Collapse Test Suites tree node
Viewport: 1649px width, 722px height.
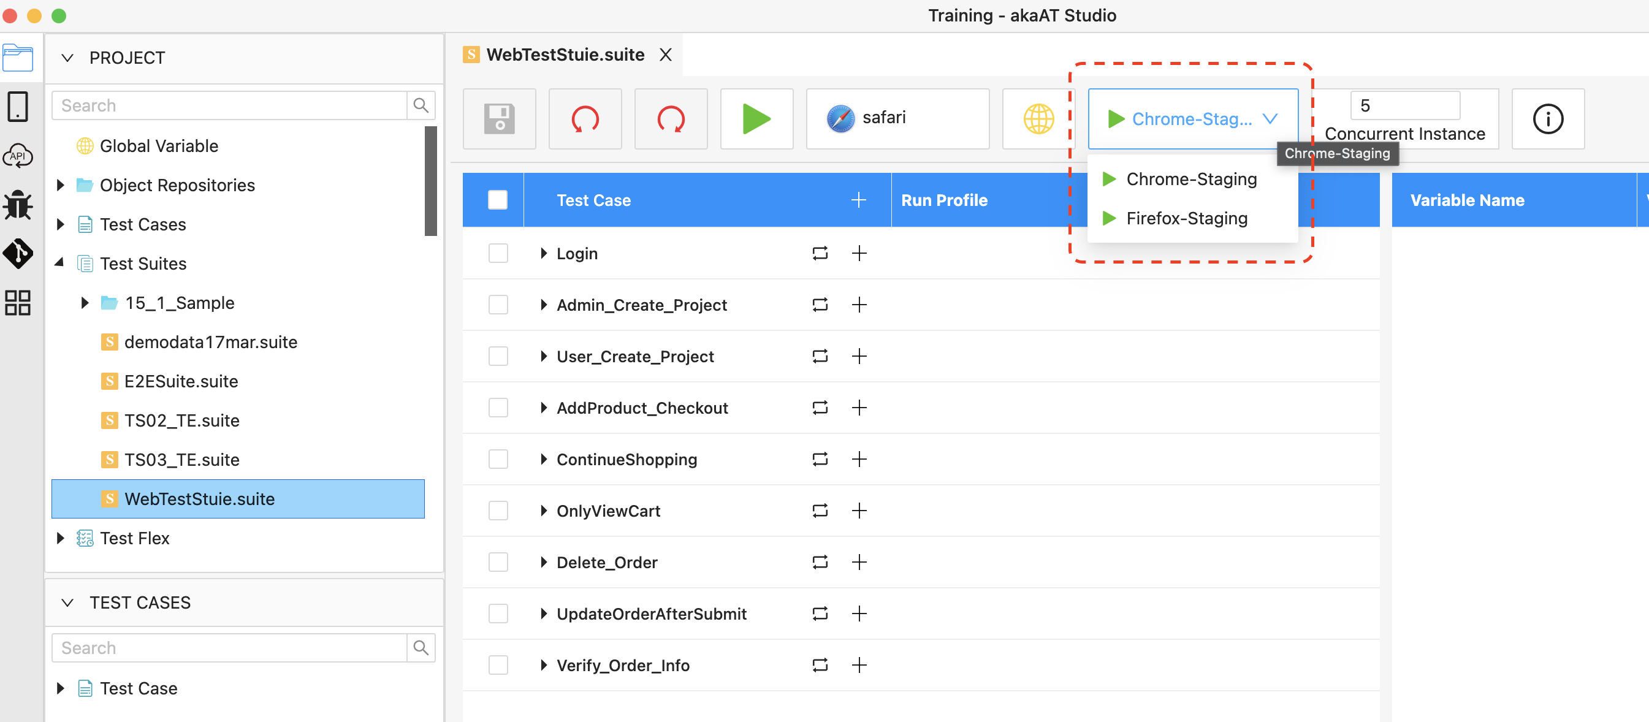[59, 262]
